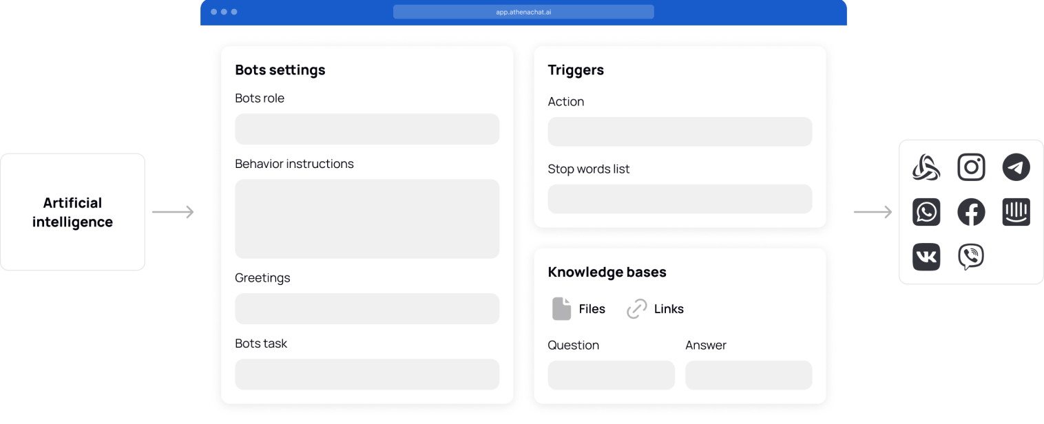Click the Links chain icon
Viewport: 1044px width, 424px height.
coord(636,309)
